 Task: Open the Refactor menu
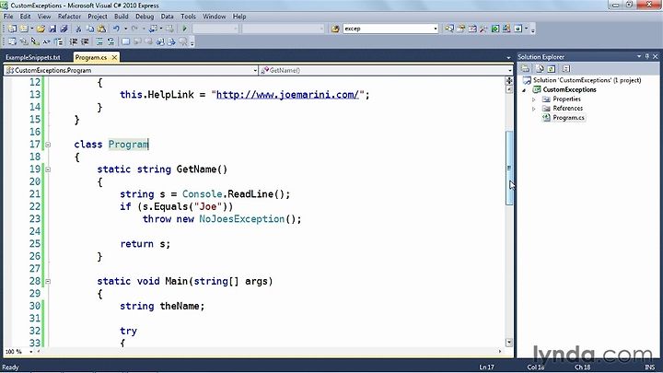point(69,17)
